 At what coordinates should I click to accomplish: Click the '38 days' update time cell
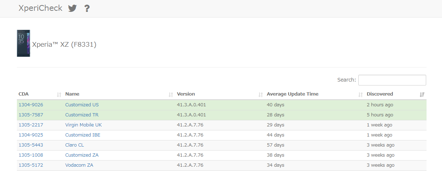point(276,155)
